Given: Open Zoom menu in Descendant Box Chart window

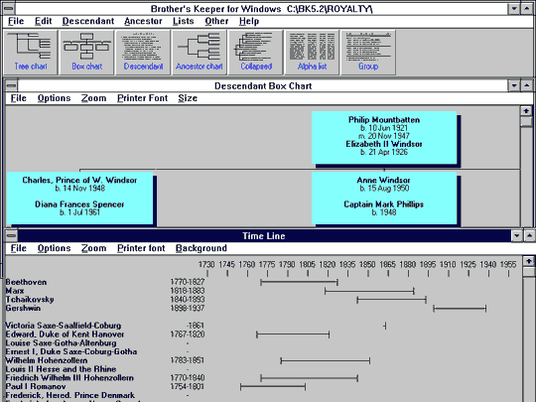Looking at the screenshot, I should click(x=93, y=98).
